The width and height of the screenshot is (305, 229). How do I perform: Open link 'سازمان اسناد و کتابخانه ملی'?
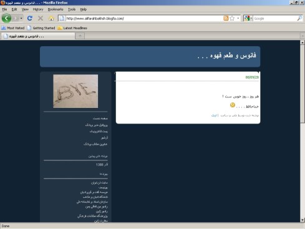pos(92,202)
